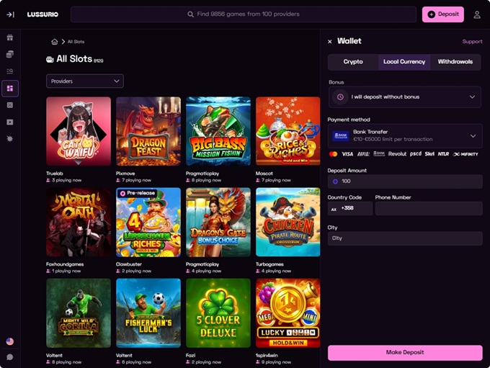Image resolution: width=490 pixels, height=368 pixels.
Task: Open the gift bonuses sidebar icon
Action: [10, 37]
